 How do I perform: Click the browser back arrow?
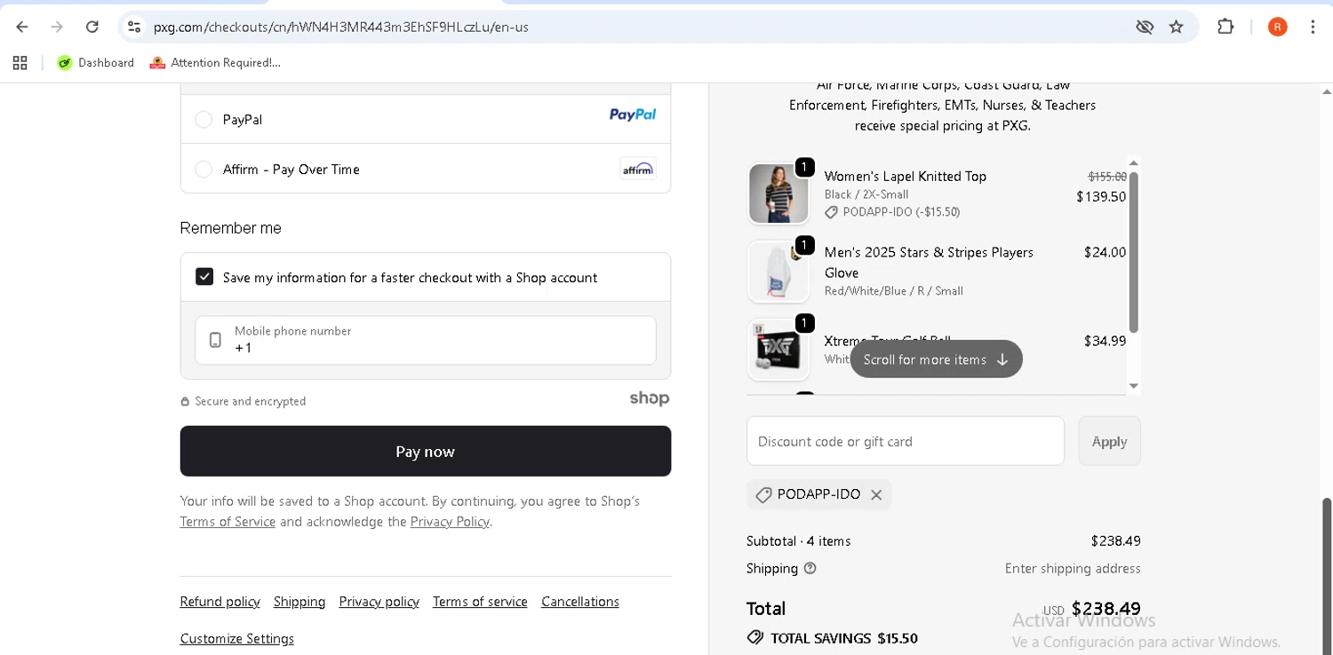(x=22, y=27)
